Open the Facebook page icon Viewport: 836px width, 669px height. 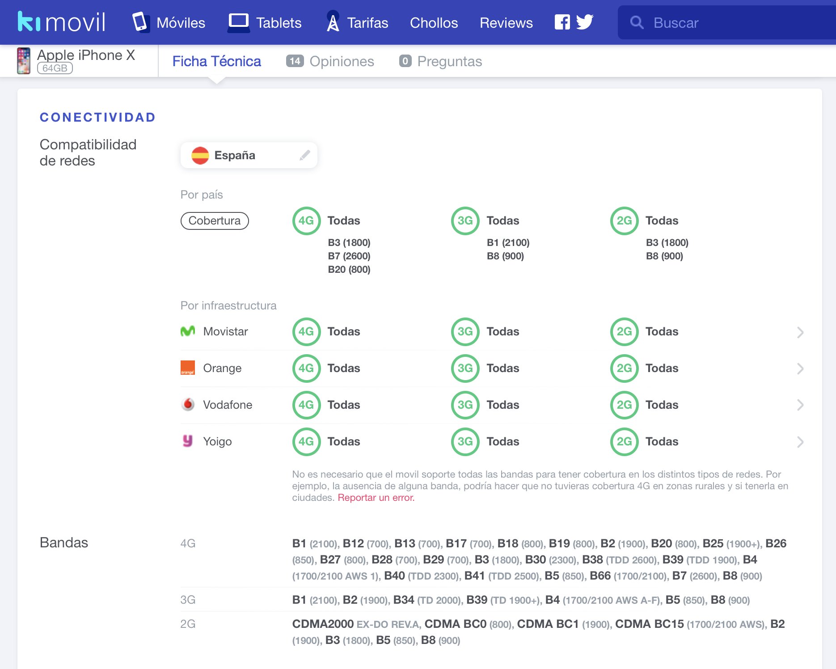coord(562,22)
